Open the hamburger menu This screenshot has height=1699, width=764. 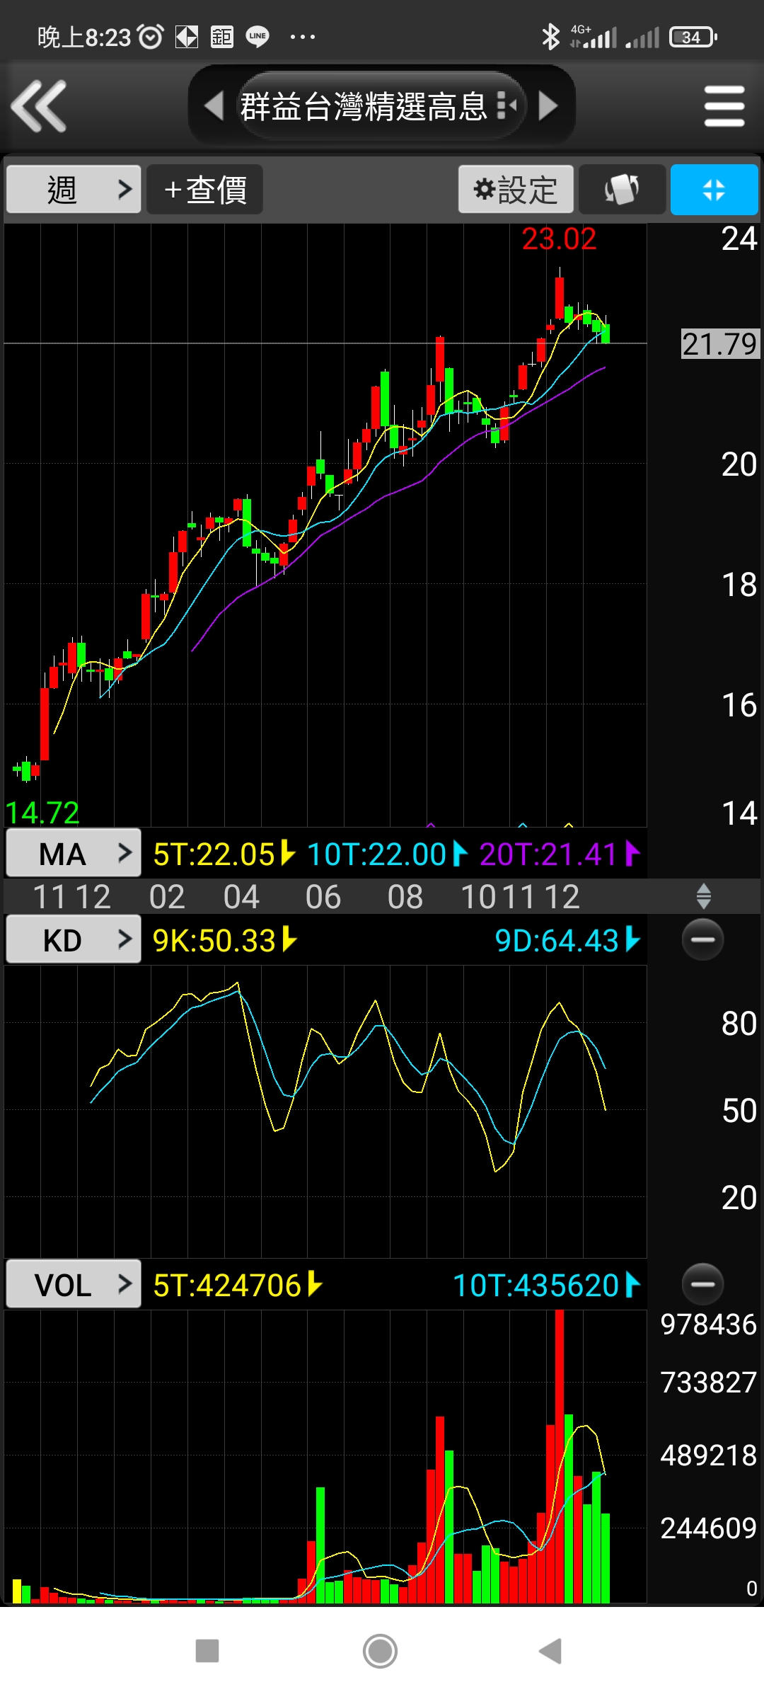724,106
